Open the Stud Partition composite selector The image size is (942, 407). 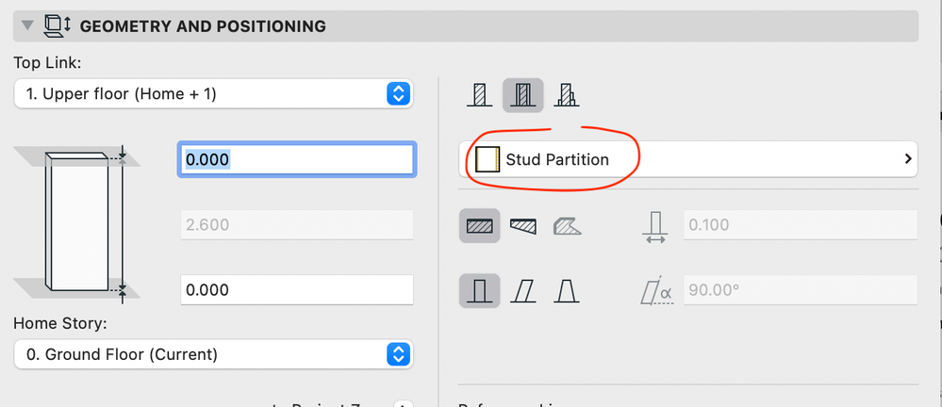(x=688, y=159)
